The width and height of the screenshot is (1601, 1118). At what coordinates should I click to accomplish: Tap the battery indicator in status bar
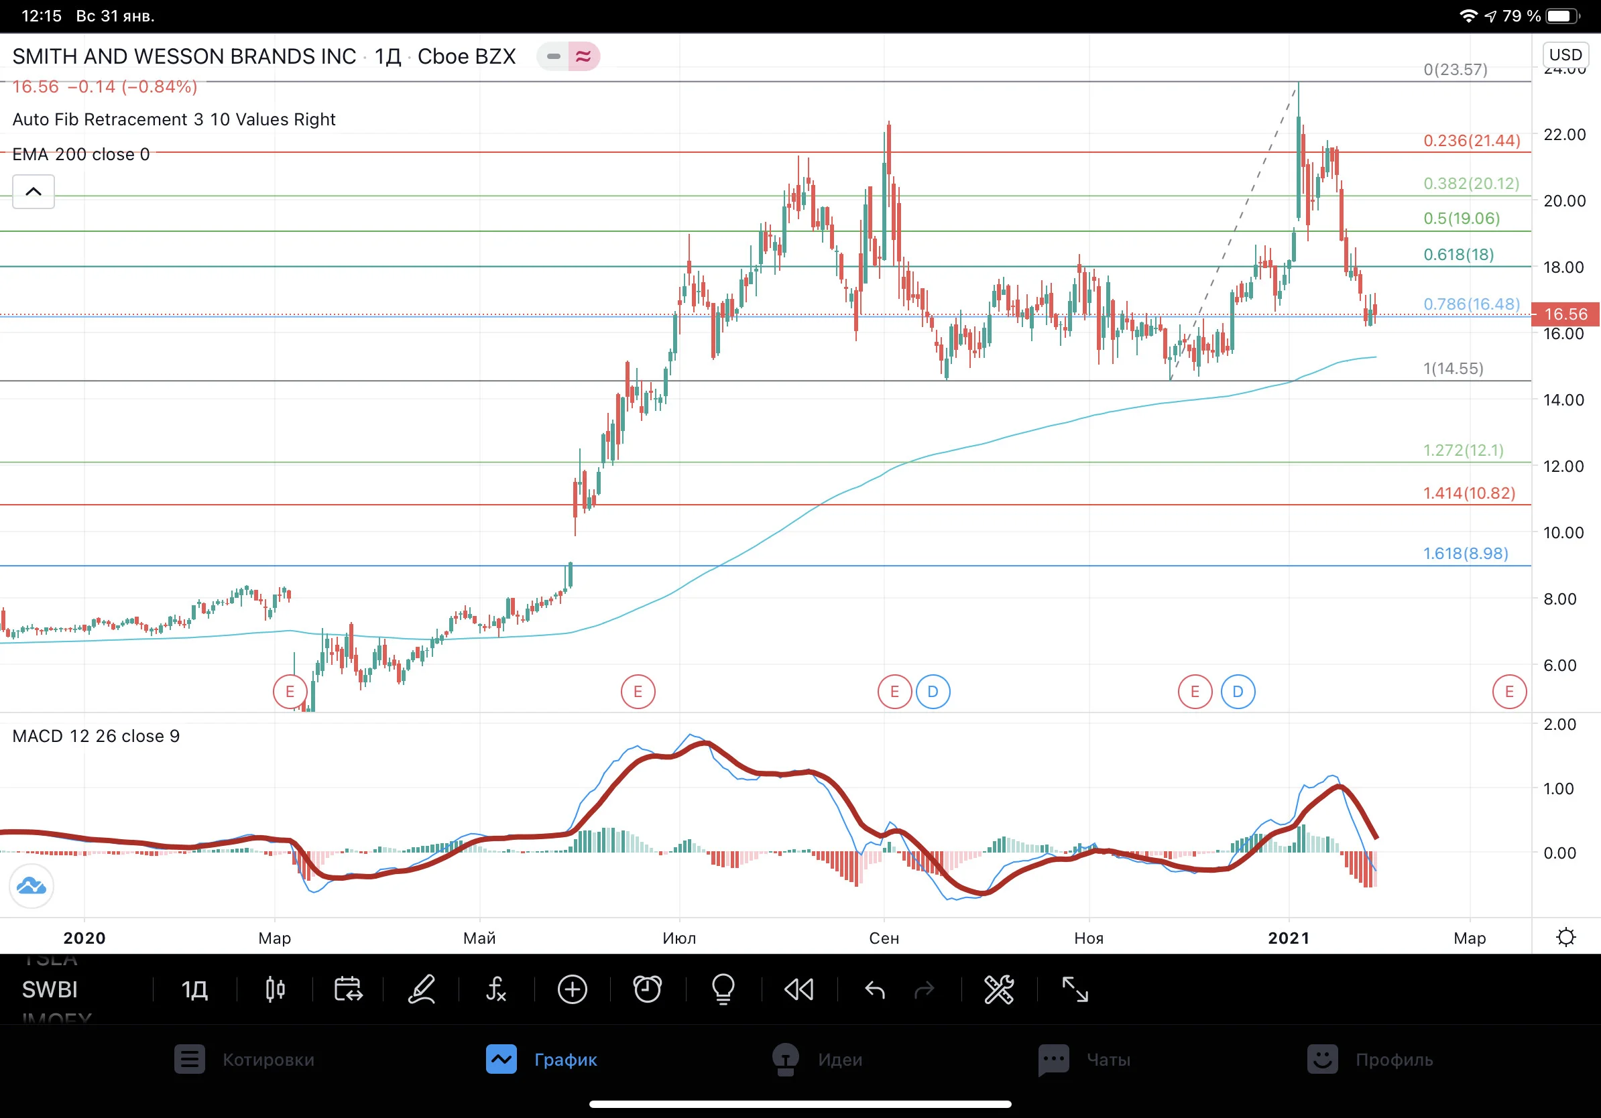(1563, 15)
